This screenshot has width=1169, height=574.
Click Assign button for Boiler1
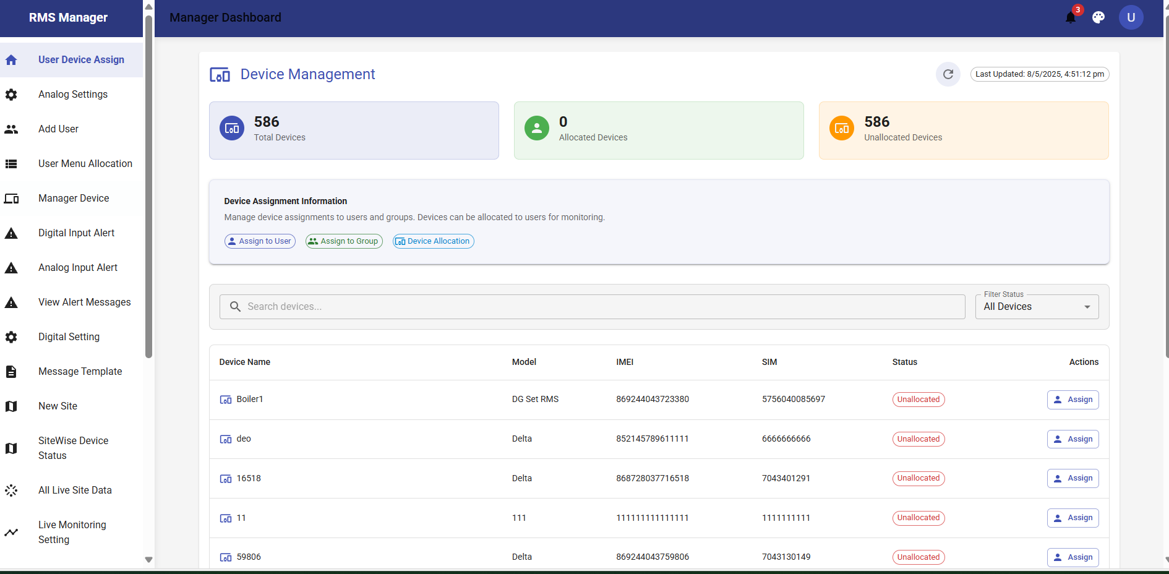[x=1073, y=400]
